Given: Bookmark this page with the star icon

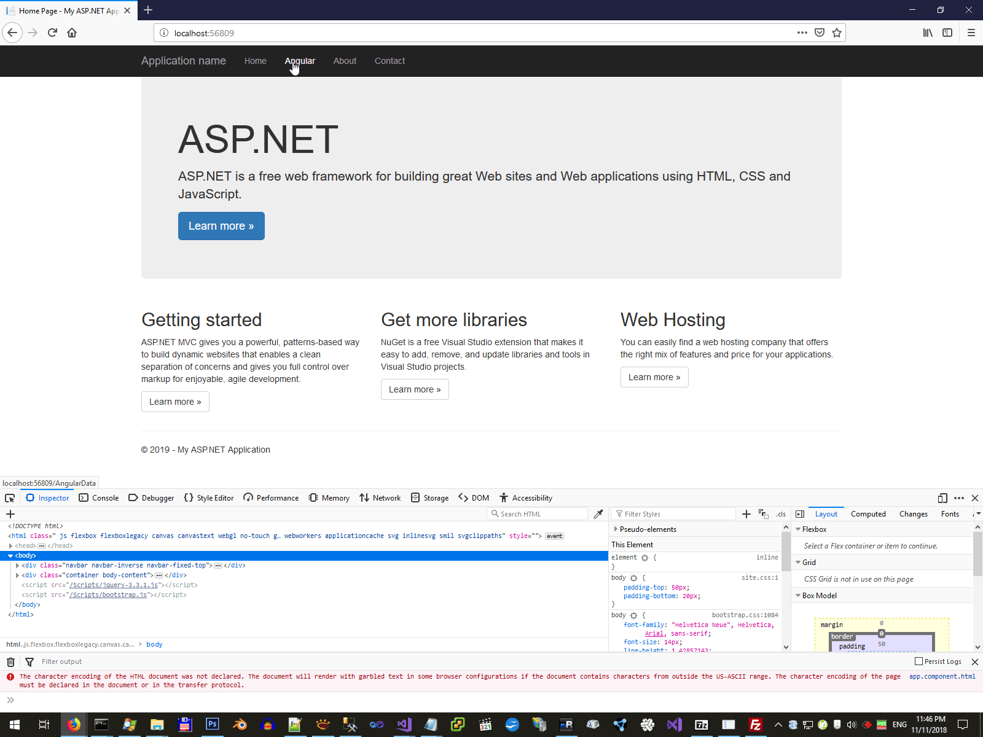Looking at the screenshot, I should (836, 33).
